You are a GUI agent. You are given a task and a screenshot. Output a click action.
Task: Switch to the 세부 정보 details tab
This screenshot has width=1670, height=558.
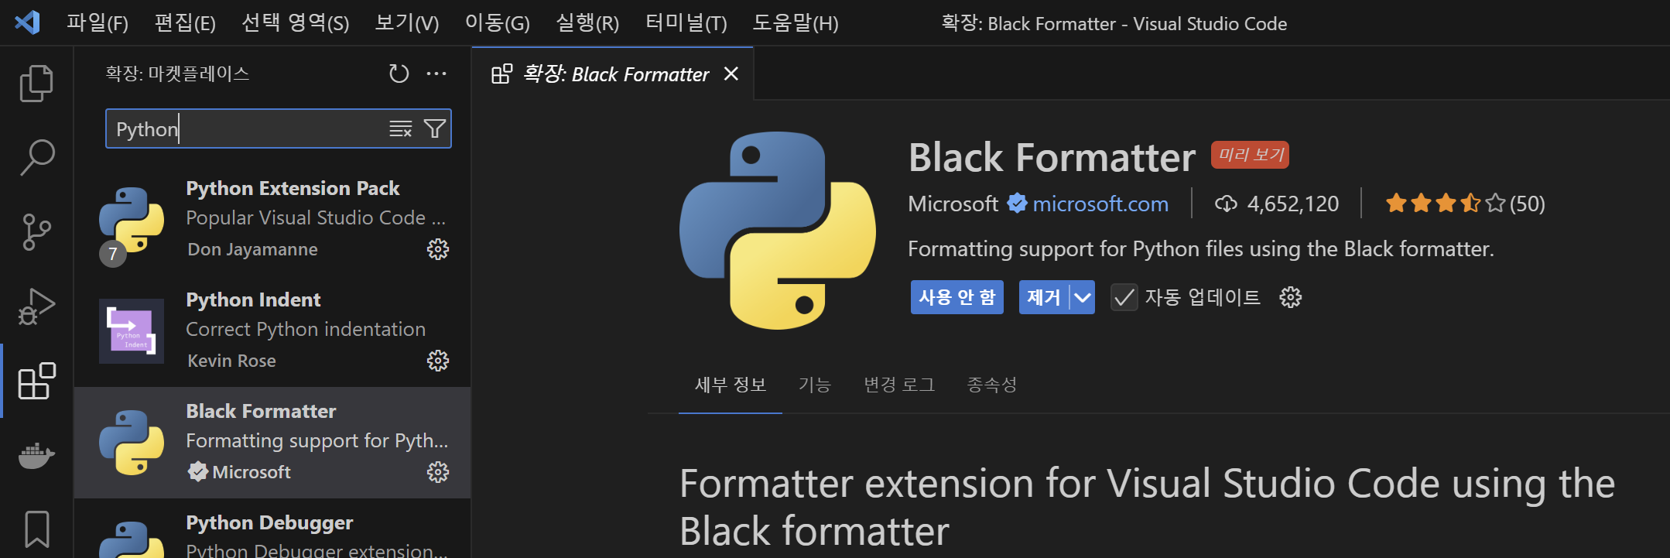coord(731,385)
